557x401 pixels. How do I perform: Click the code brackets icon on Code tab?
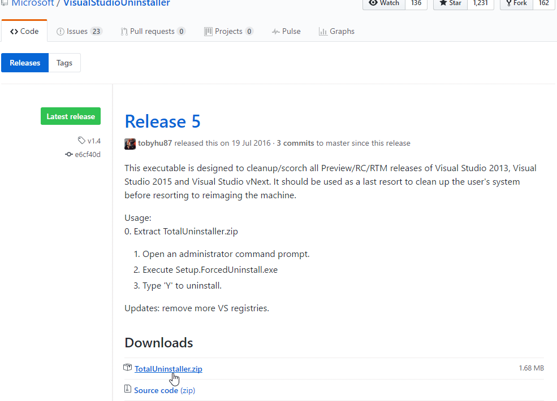(15, 31)
